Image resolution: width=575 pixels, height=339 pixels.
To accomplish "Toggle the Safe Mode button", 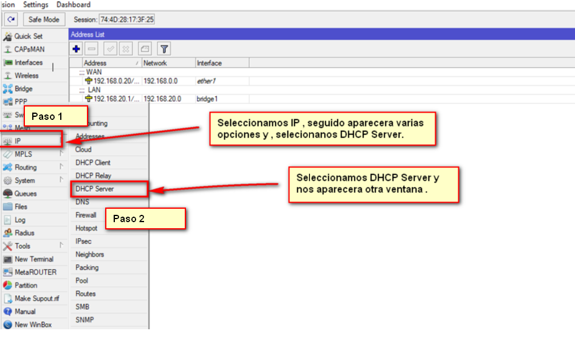I will click(43, 19).
